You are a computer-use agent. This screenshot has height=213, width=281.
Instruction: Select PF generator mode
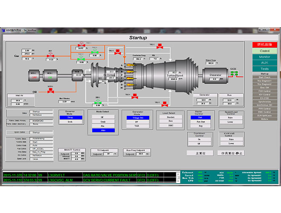click(x=138, y=122)
